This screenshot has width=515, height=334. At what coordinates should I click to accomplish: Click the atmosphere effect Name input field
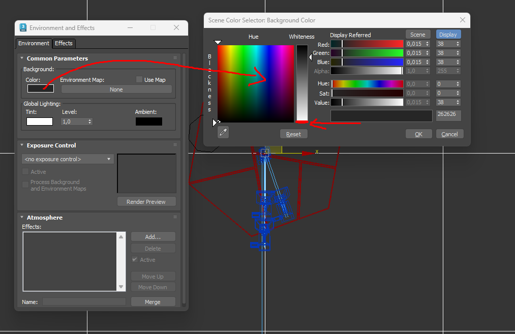pyautogui.click(x=84, y=301)
